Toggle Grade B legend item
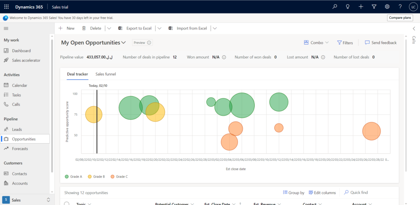Image resolution: width=420 pixels, height=205 pixels. point(96,177)
